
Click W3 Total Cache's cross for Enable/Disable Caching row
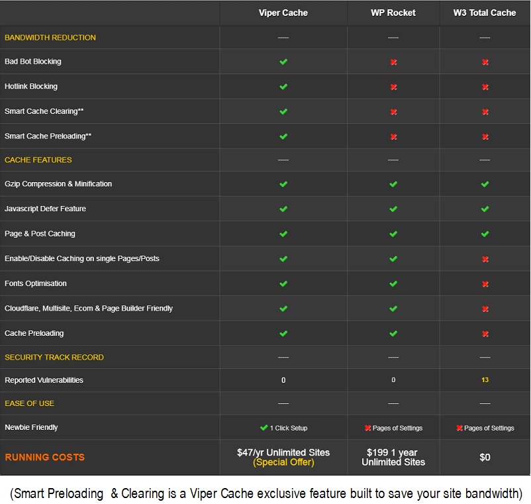pyautogui.click(x=485, y=259)
